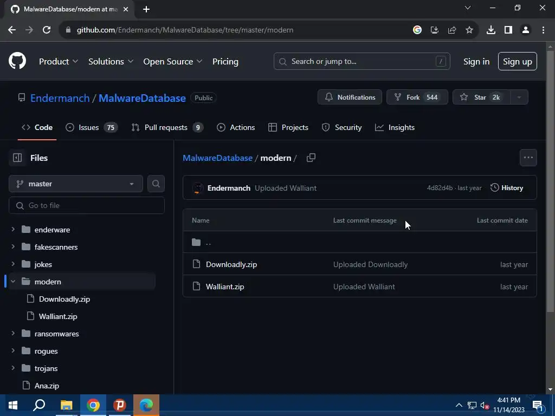
Task: Go to parent directory row
Action: tap(360, 242)
